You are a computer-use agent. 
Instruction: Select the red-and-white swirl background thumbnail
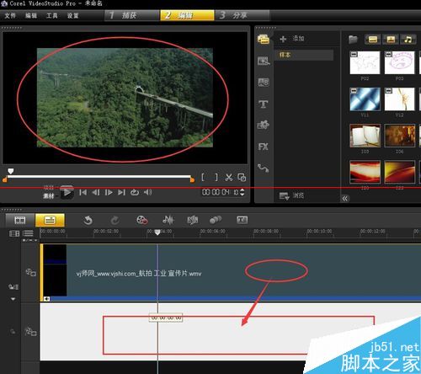(365, 172)
